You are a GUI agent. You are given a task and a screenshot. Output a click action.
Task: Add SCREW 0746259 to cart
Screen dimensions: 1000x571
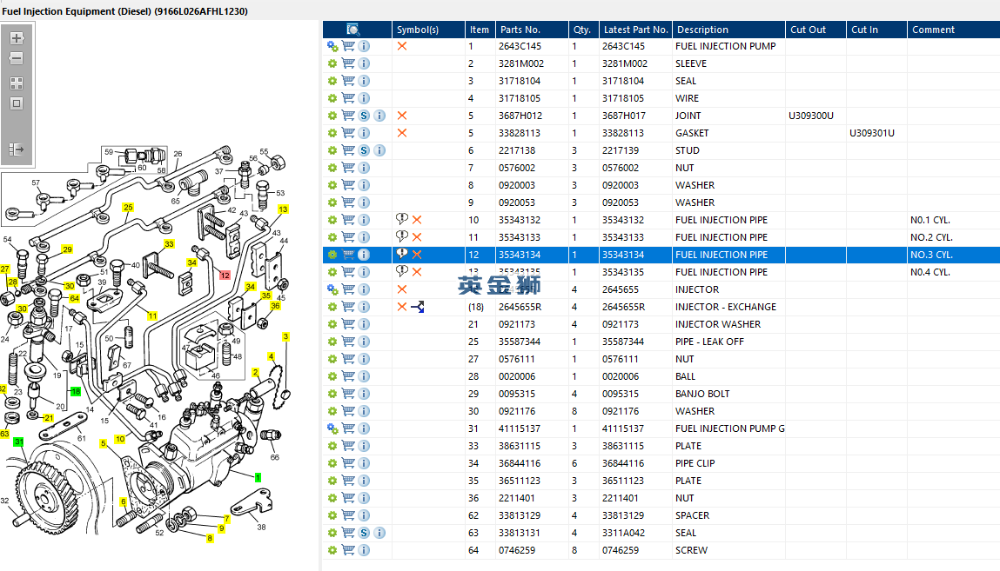[348, 550]
